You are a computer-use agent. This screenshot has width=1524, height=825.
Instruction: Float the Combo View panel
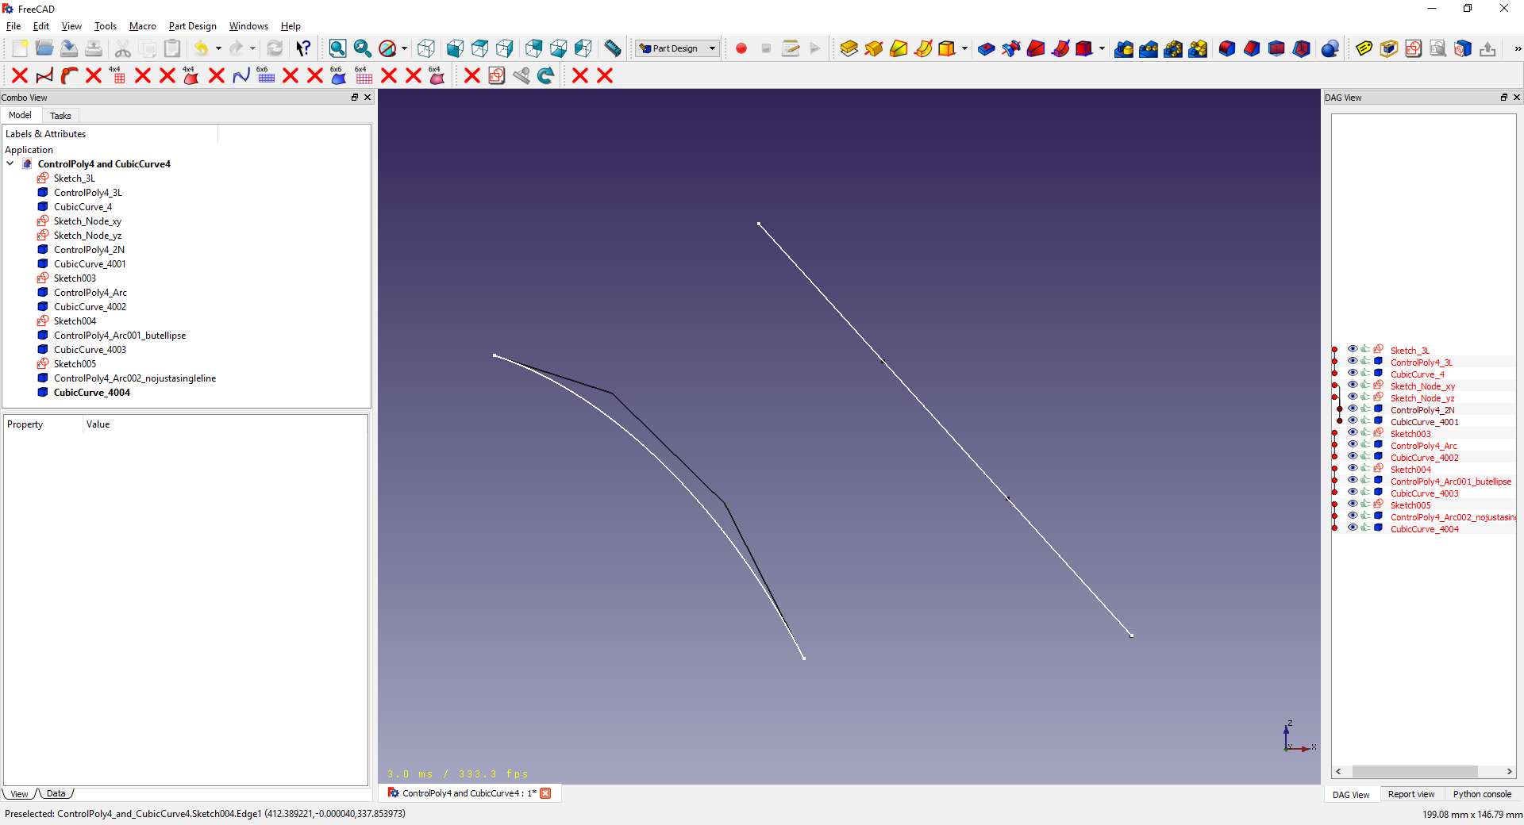[x=355, y=98]
